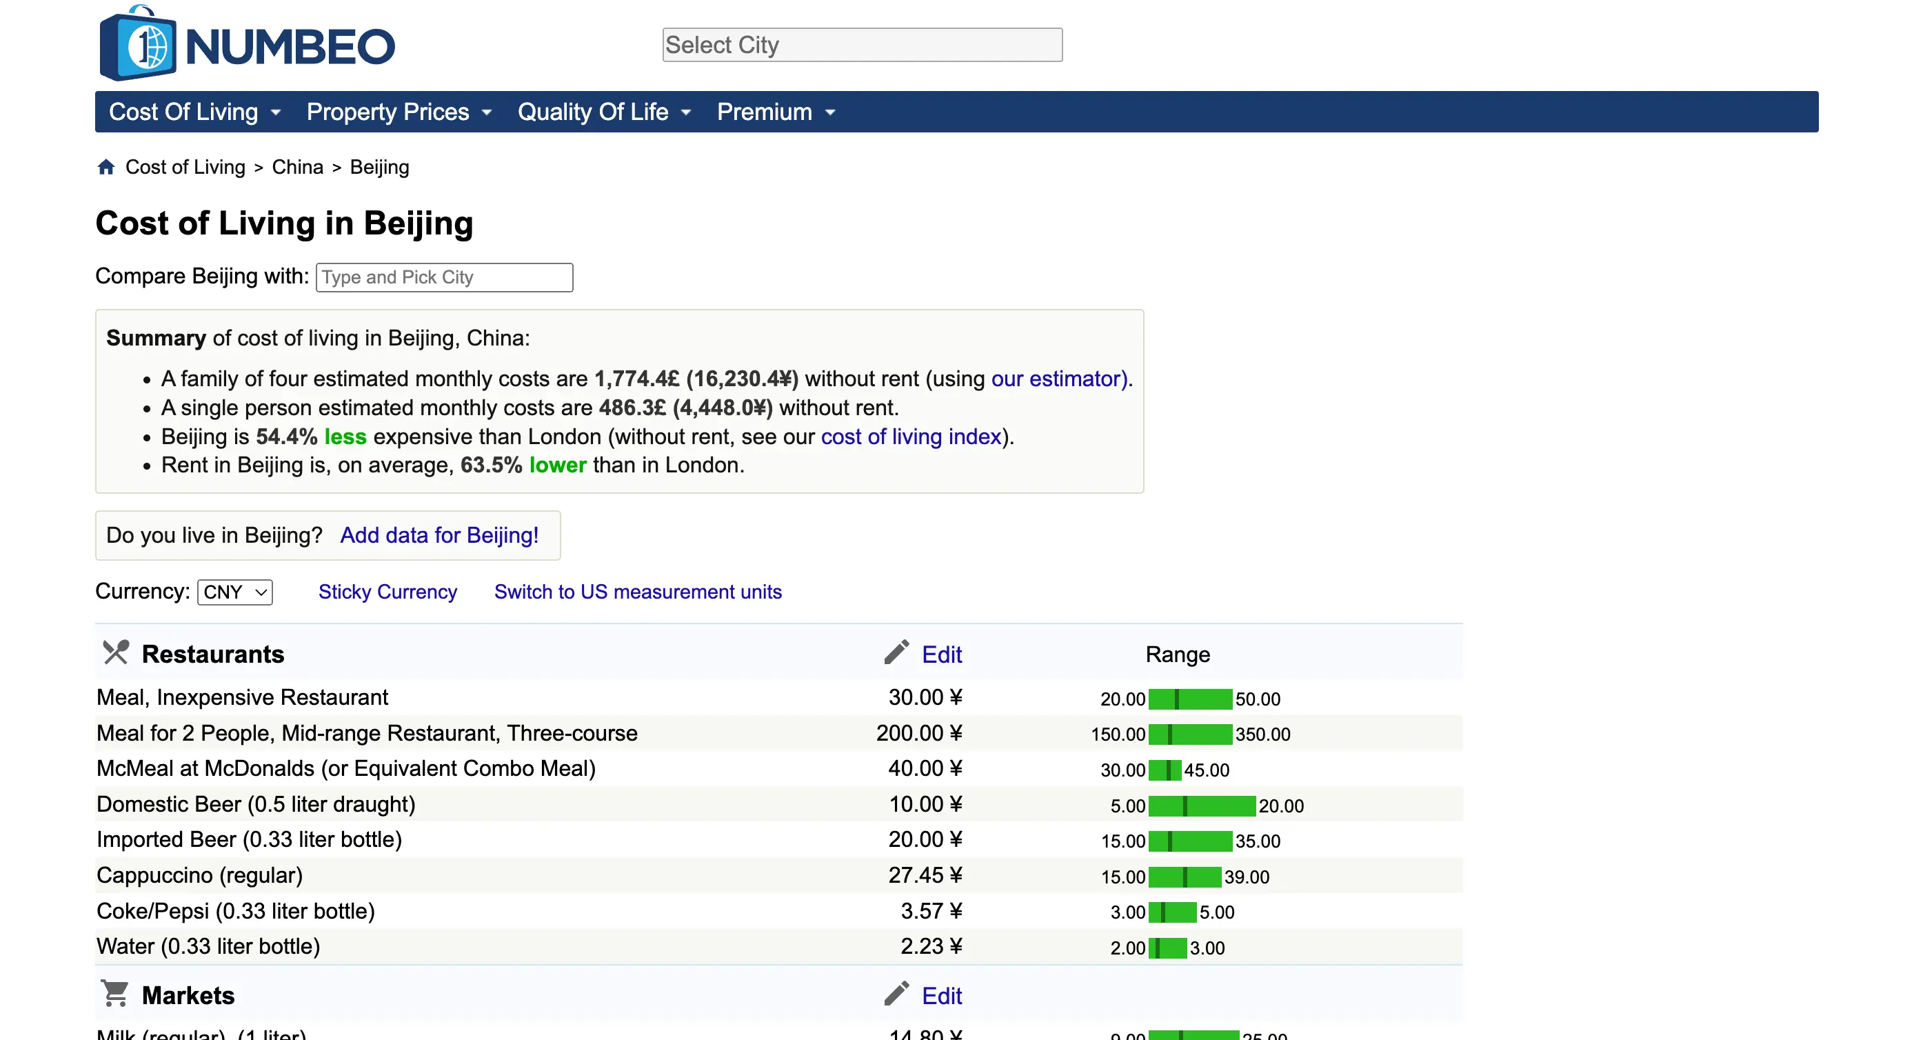Viewport: 1914px width, 1040px height.
Task: Click the Markets shopping cart icon
Action: [115, 994]
